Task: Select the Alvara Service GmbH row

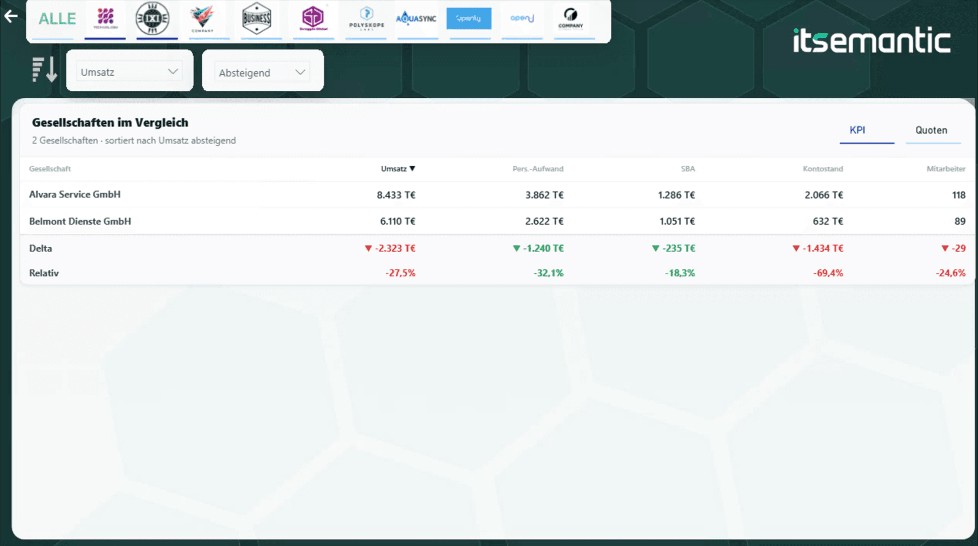Action: coord(497,195)
